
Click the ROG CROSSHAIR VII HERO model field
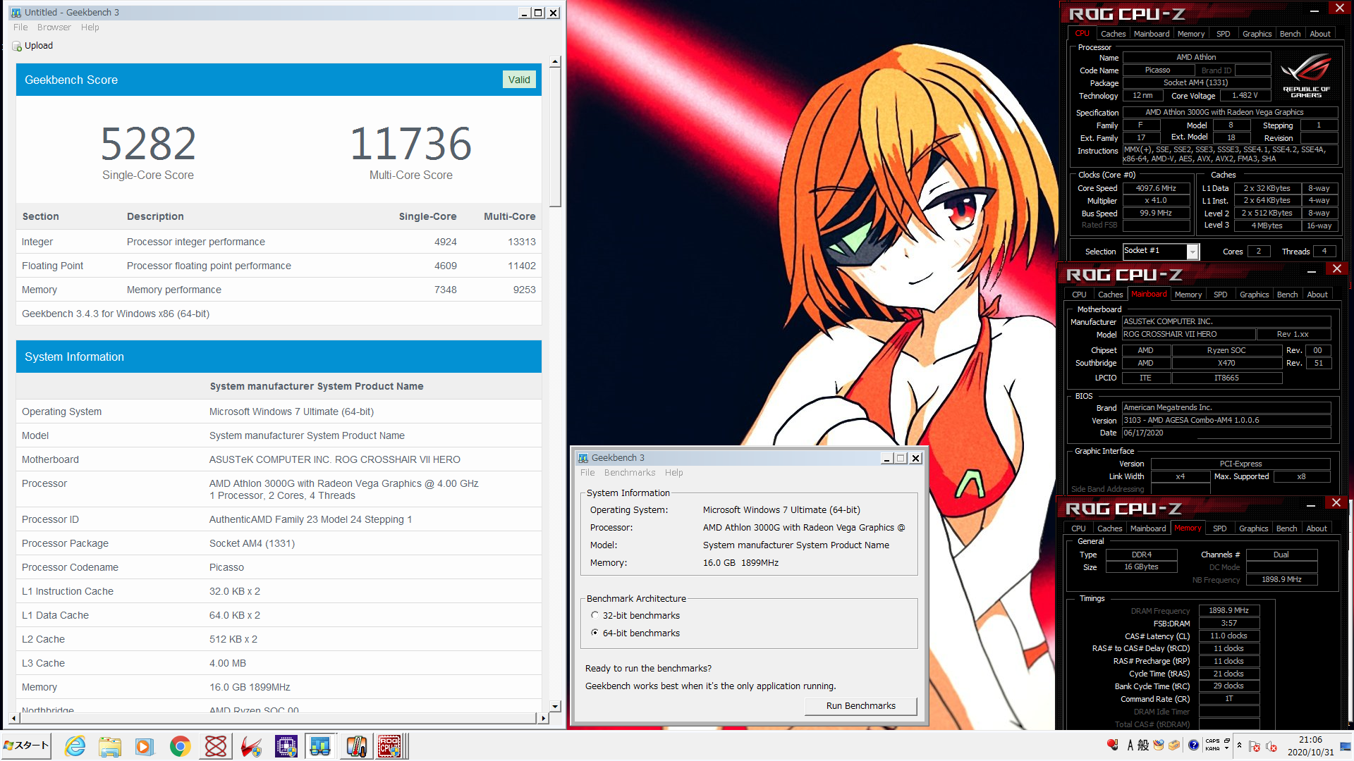pyautogui.click(x=1188, y=335)
